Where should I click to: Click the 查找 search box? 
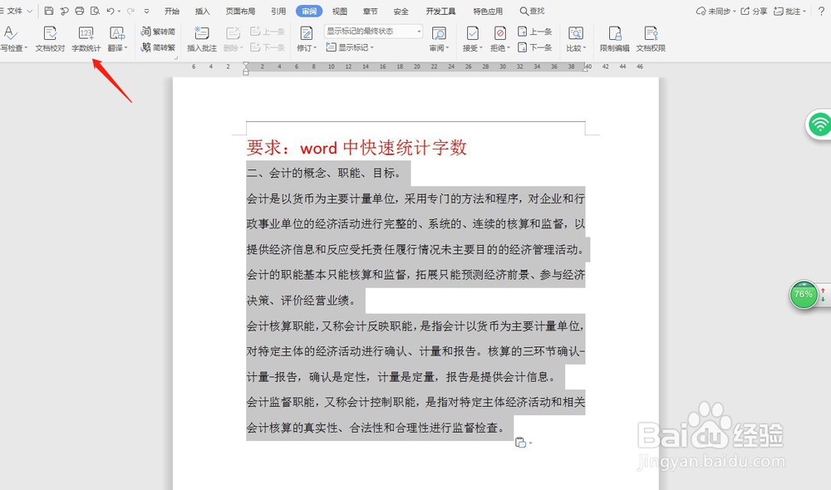point(532,11)
